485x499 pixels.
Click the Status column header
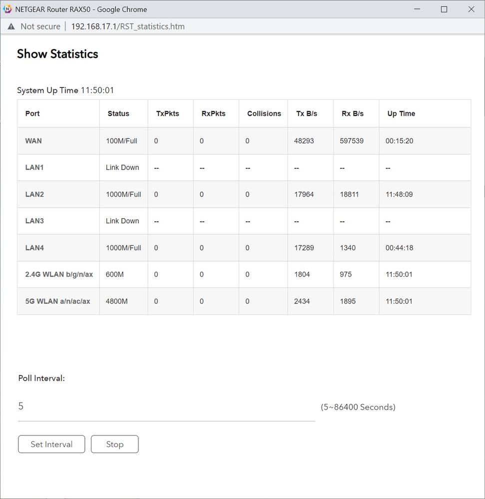pyautogui.click(x=118, y=114)
